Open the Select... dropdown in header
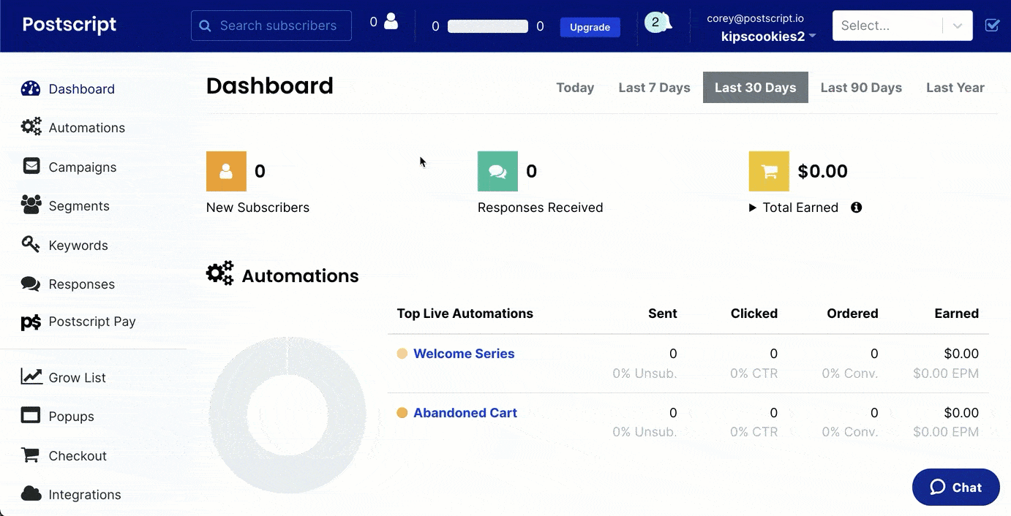The height and width of the screenshot is (516, 1011). point(902,26)
